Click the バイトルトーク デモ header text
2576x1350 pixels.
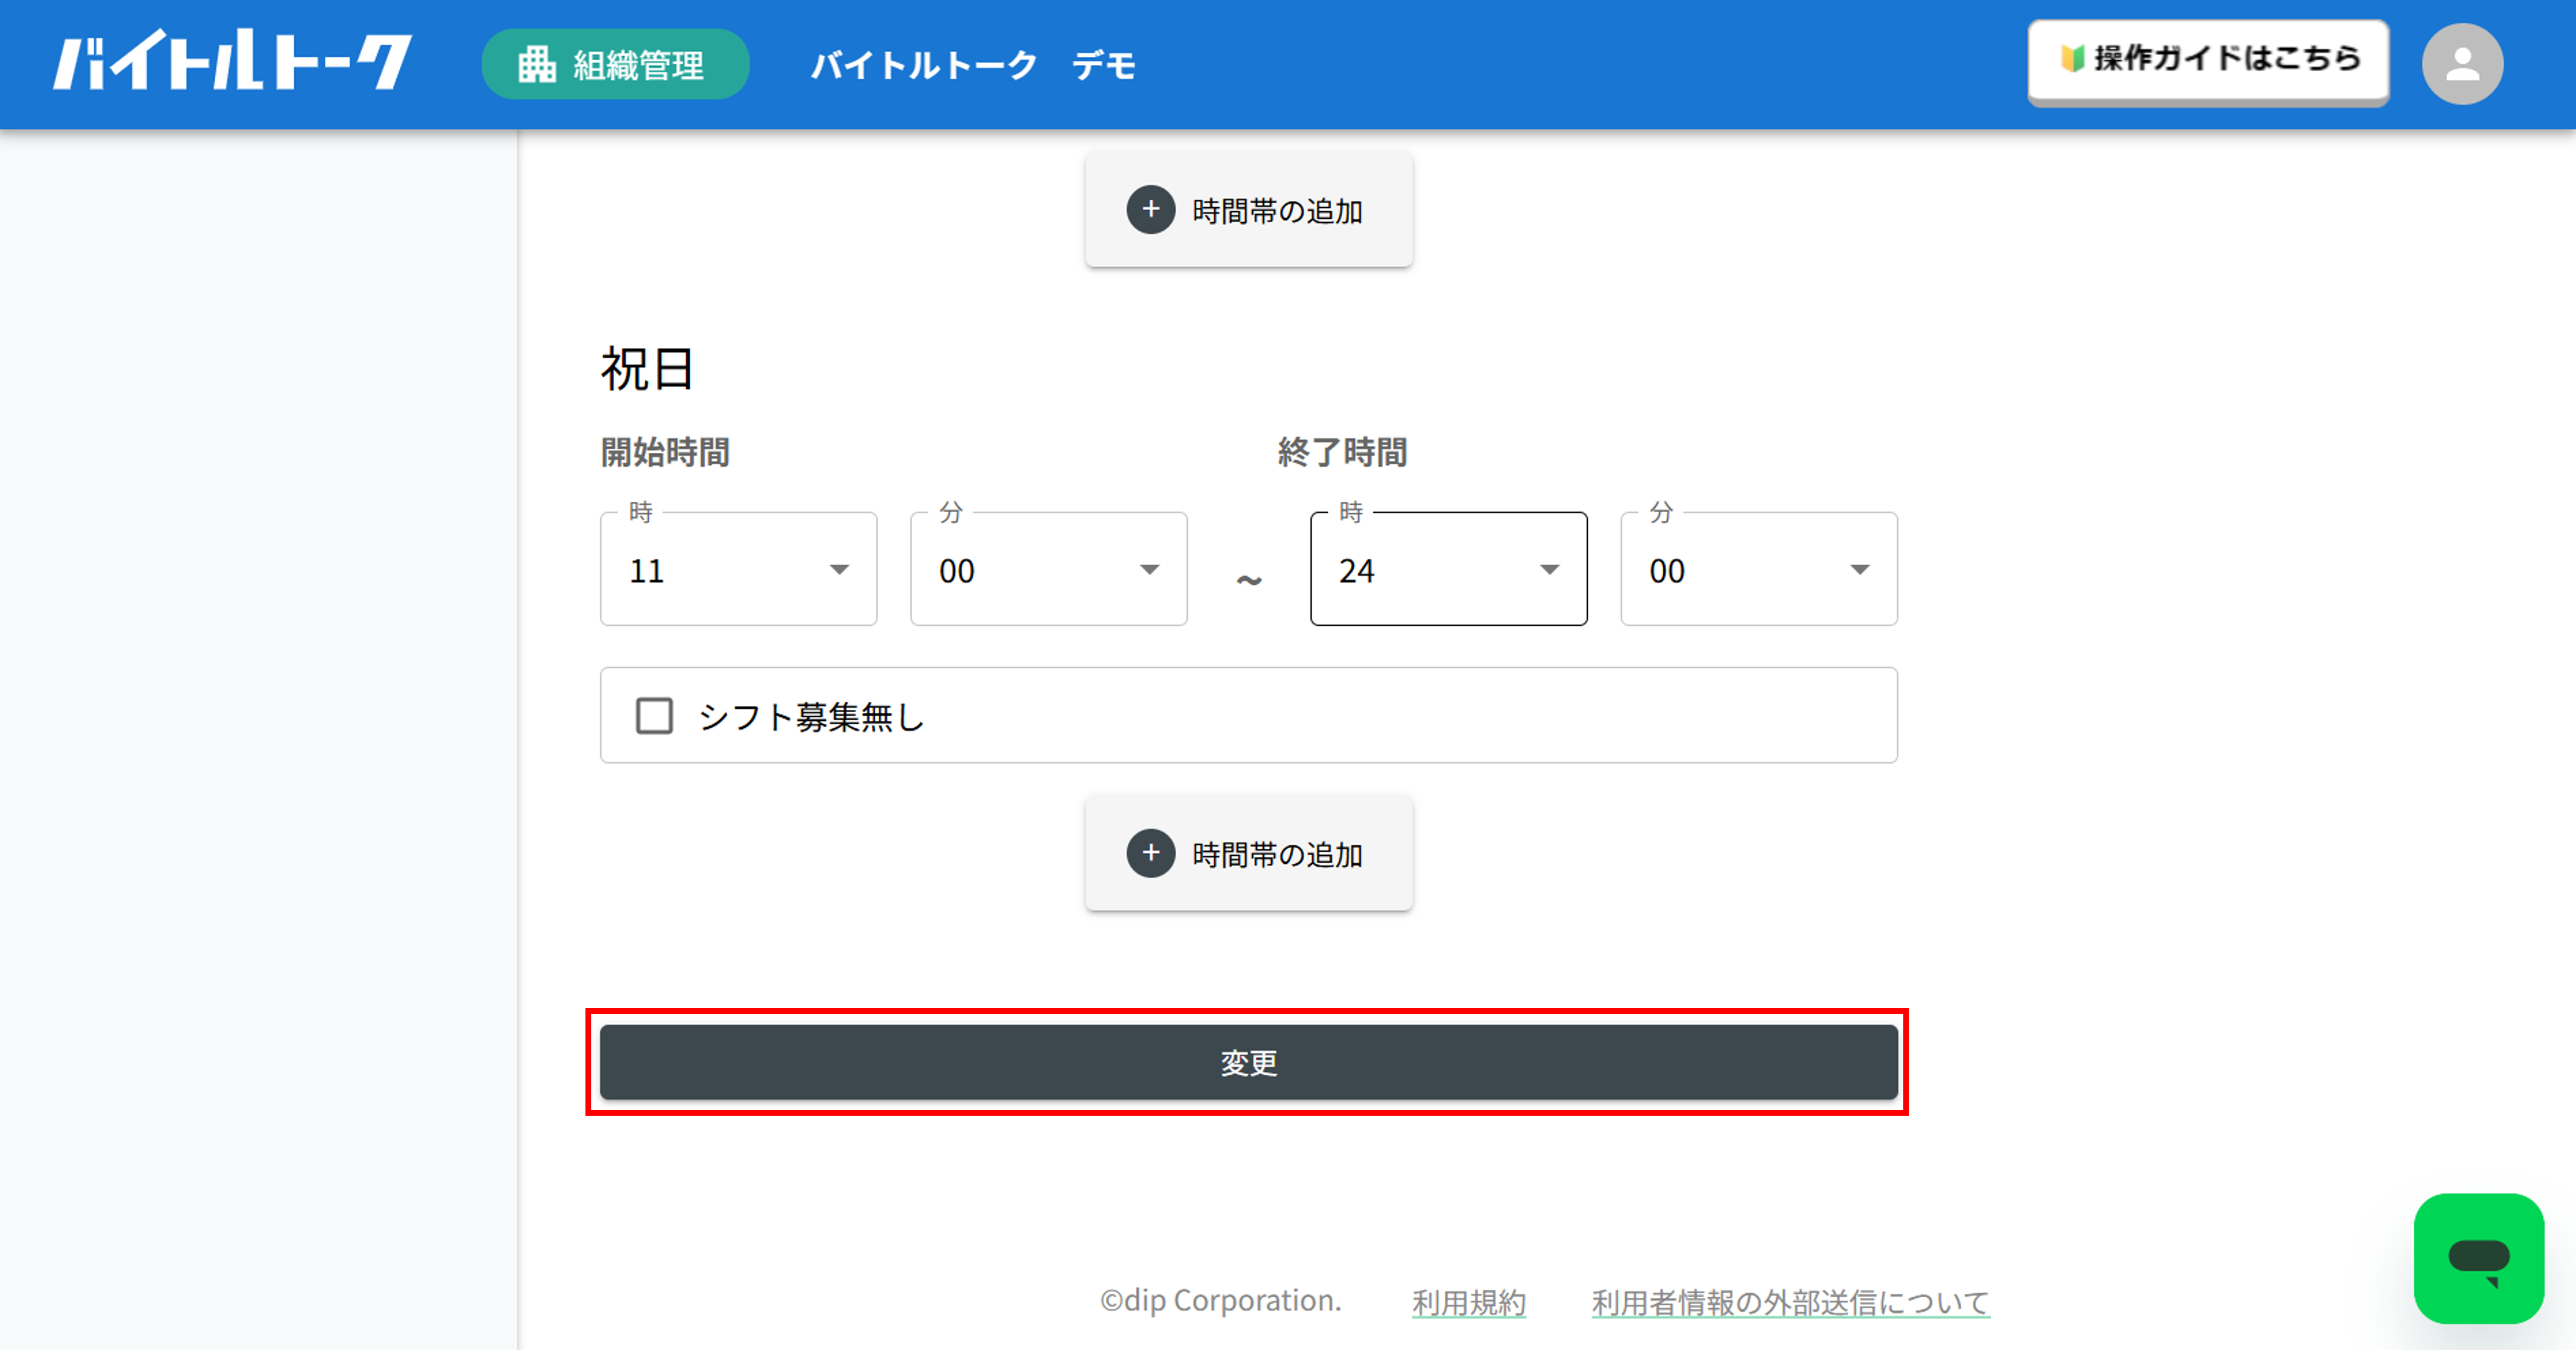[x=973, y=66]
